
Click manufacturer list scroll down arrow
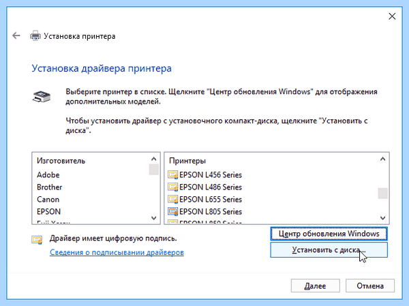(154, 218)
